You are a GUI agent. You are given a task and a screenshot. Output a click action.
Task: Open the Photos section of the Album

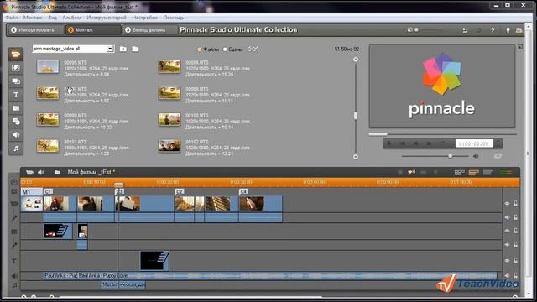[x=16, y=108]
